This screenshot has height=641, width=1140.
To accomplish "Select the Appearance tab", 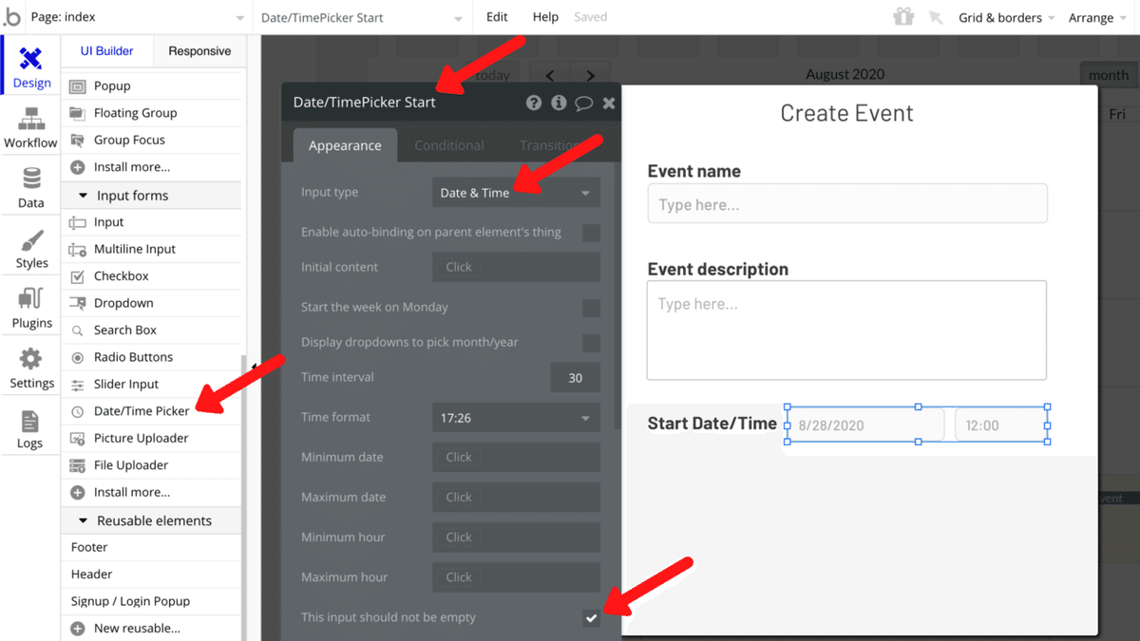I will (345, 145).
